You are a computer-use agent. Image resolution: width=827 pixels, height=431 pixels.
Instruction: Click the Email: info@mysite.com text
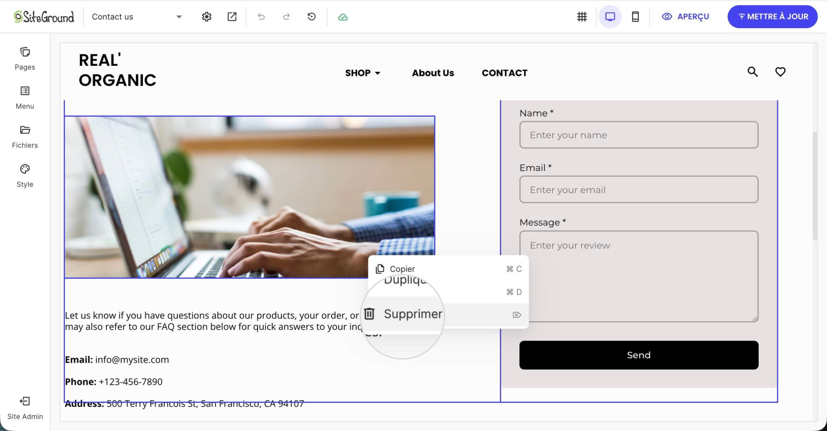tap(117, 360)
